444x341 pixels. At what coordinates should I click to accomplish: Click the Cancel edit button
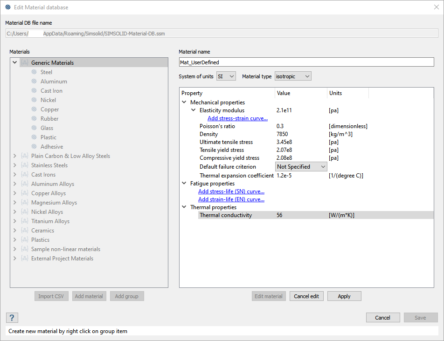pyautogui.click(x=306, y=296)
